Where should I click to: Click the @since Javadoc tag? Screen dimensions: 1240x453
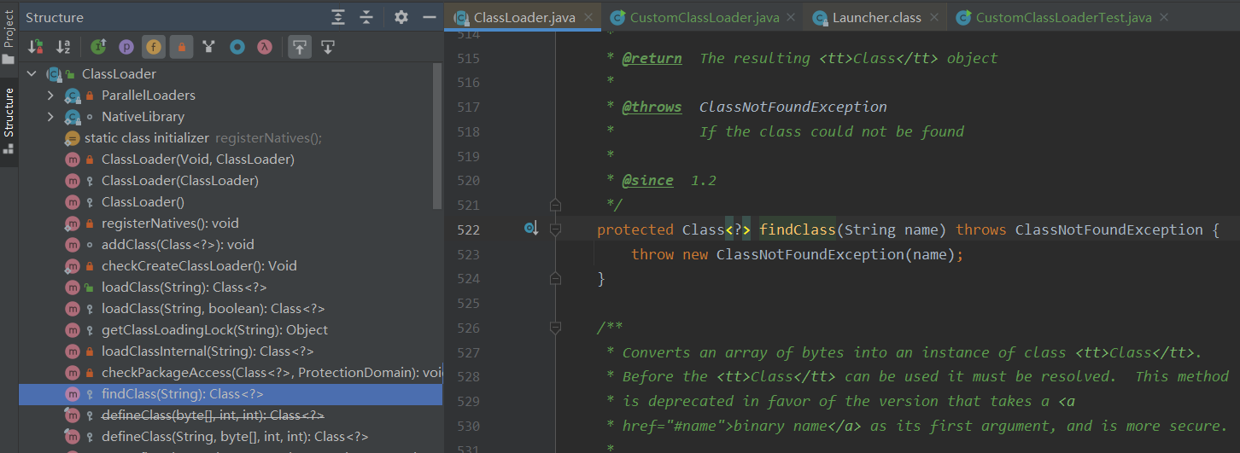click(x=647, y=181)
